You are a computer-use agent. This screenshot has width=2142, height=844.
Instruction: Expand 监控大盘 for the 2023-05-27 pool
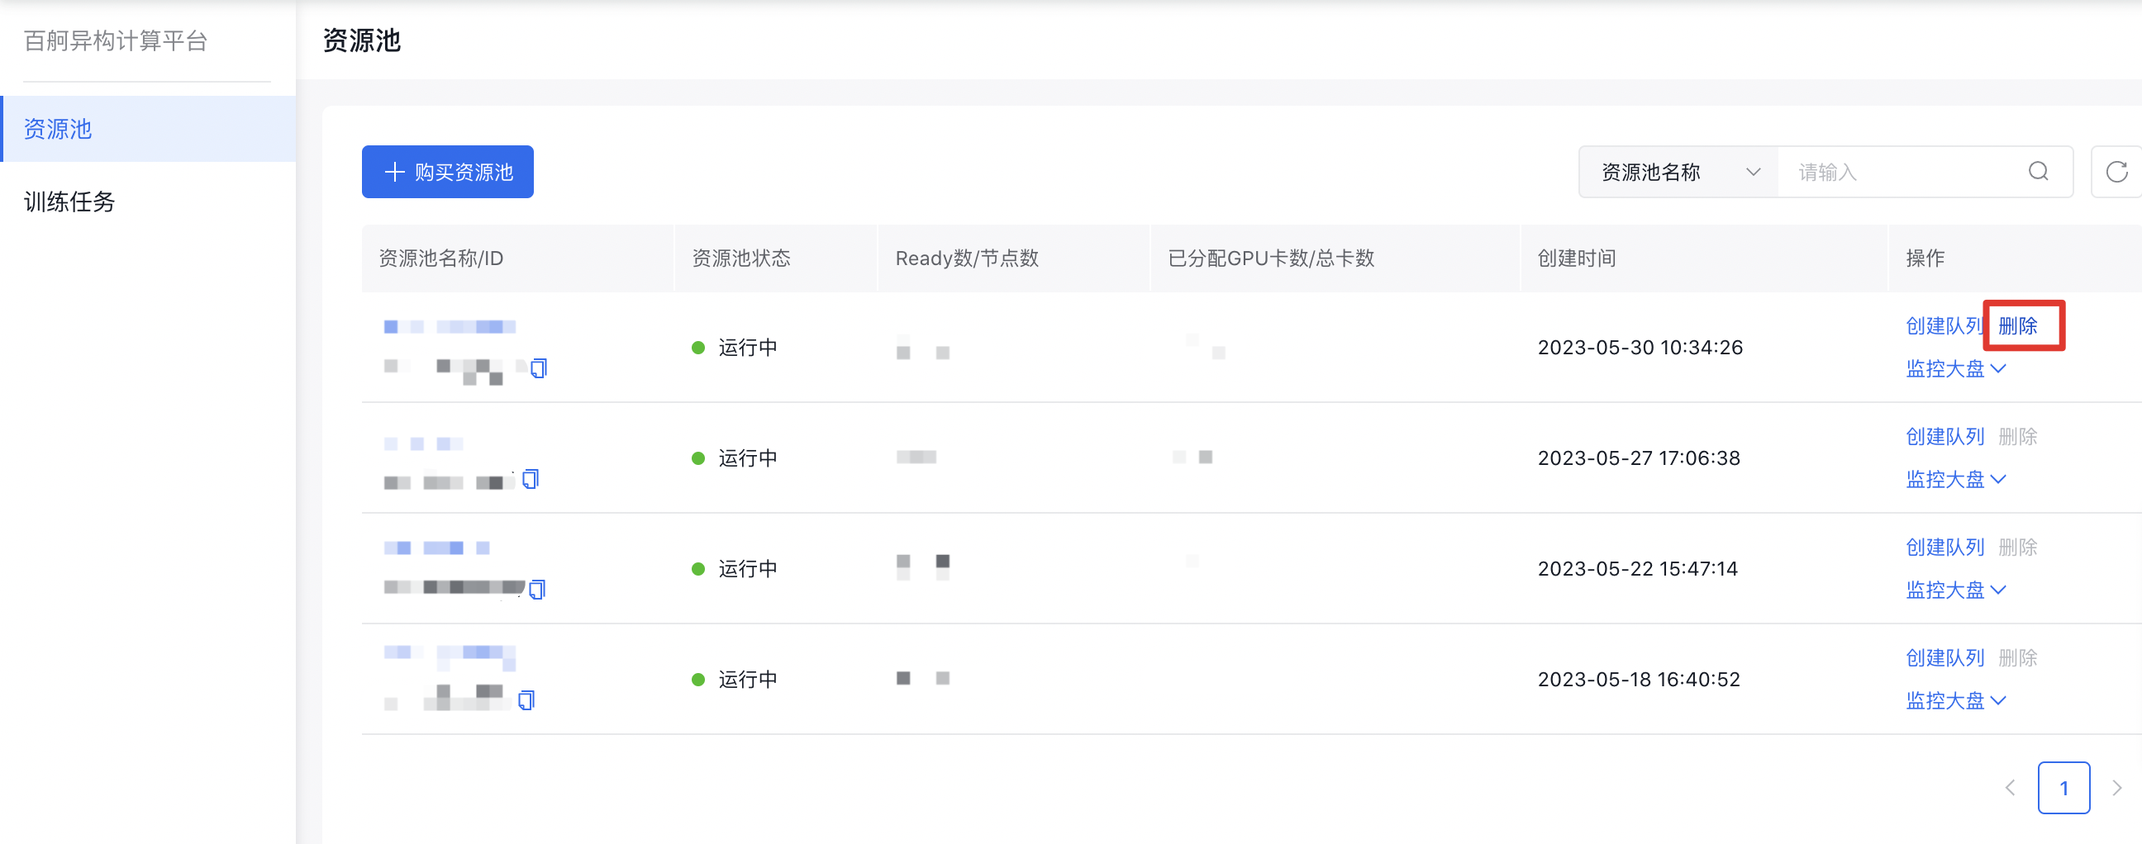click(x=1956, y=479)
